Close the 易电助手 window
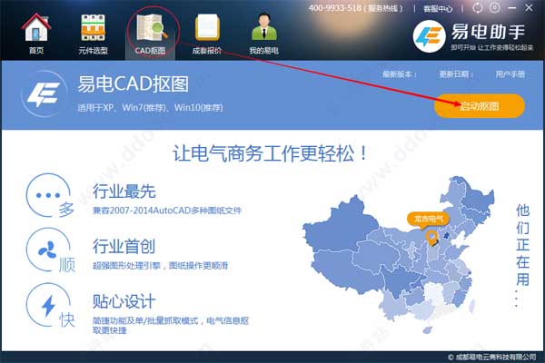The width and height of the screenshot is (545, 363). [529, 7]
